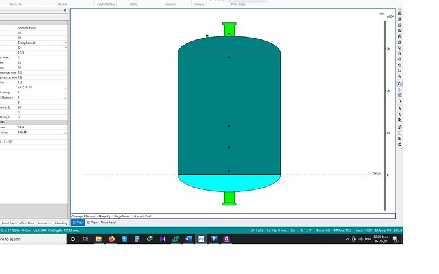This screenshot has width=439, height=274.
Task: Click the ENG language indicator
Action: 368,239
